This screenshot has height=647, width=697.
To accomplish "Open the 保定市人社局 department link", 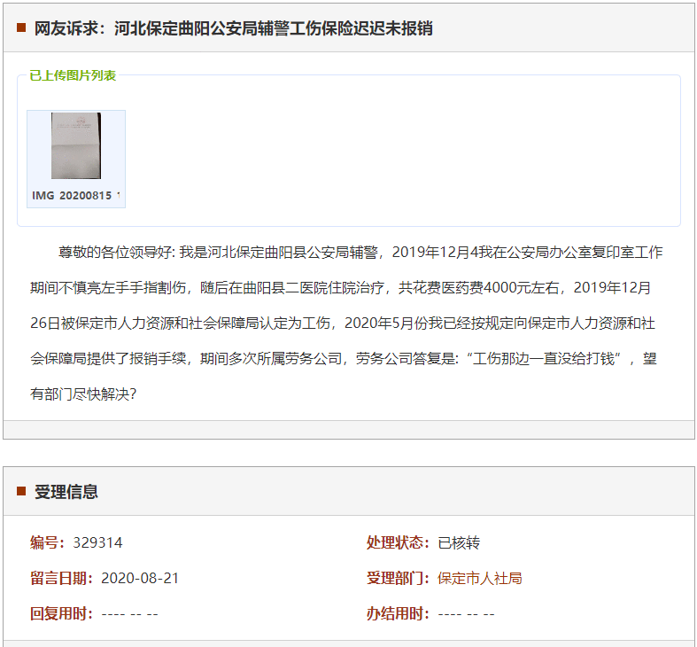I will [x=479, y=578].
